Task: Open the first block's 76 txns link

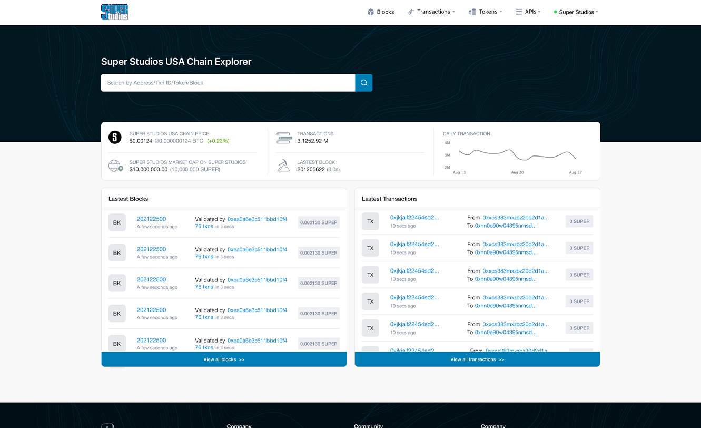Action: click(204, 226)
